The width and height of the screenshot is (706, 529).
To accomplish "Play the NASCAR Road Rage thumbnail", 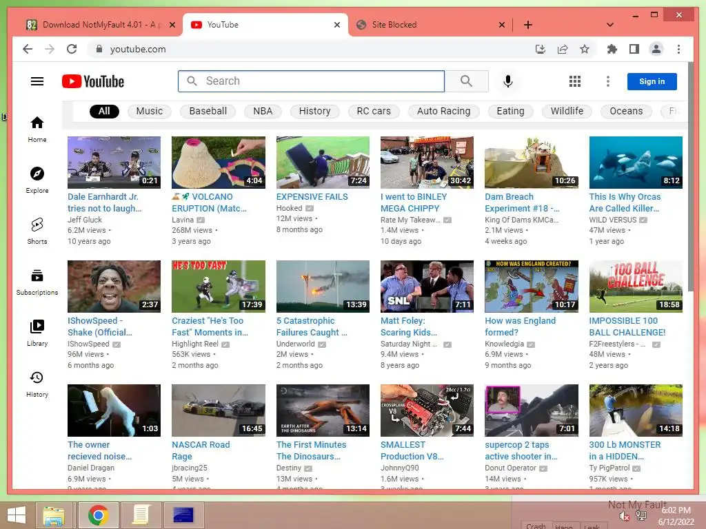I will (219, 411).
